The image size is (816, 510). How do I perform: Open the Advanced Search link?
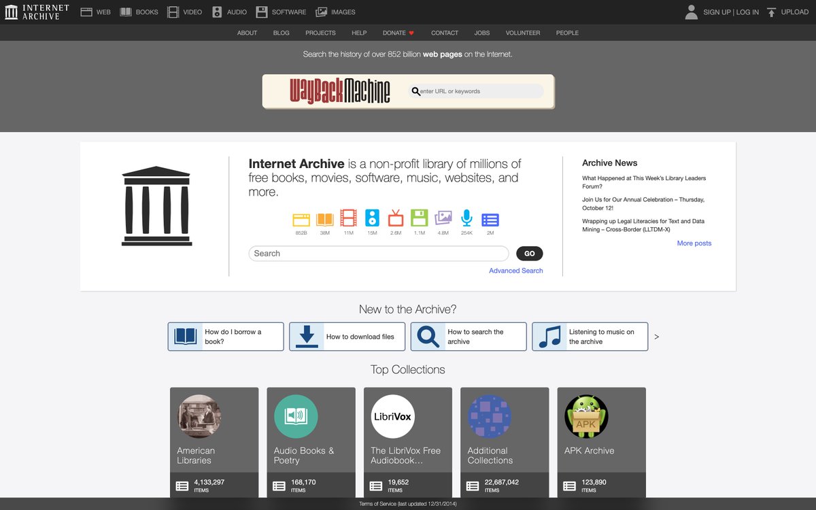tap(516, 271)
